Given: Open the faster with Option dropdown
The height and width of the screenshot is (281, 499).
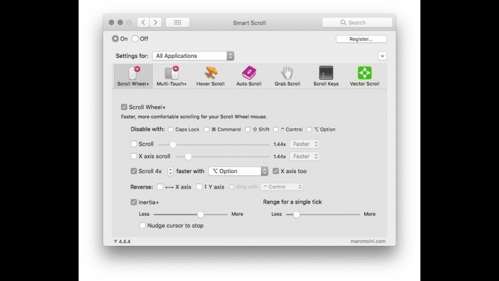Looking at the screenshot, I should pos(239,171).
